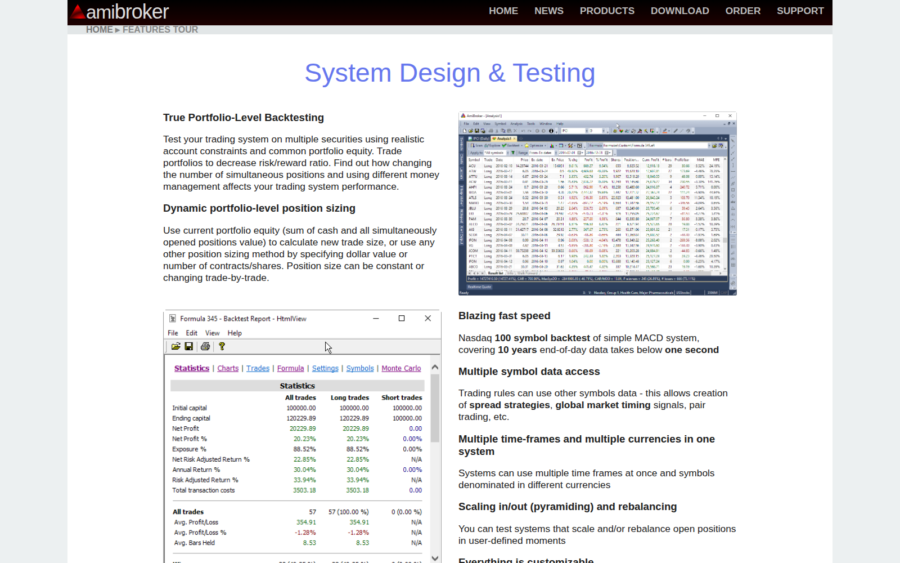900x563 pixels.
Task: Go to the ORDER page
Action: point(743,11)
